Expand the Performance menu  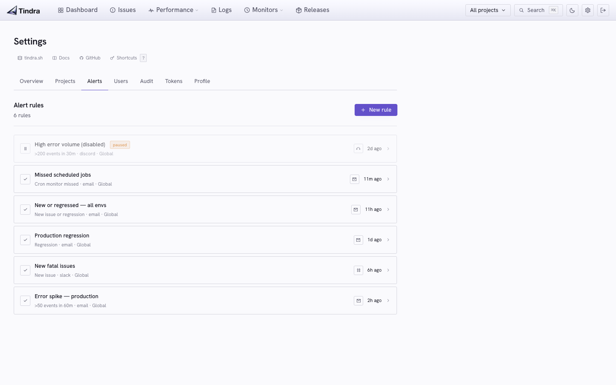click(173, 10)
